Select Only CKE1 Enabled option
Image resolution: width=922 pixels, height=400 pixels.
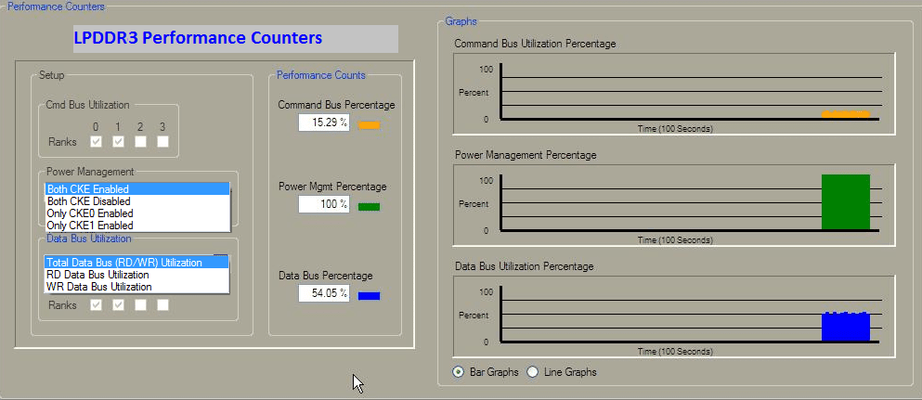pos(136,226)
